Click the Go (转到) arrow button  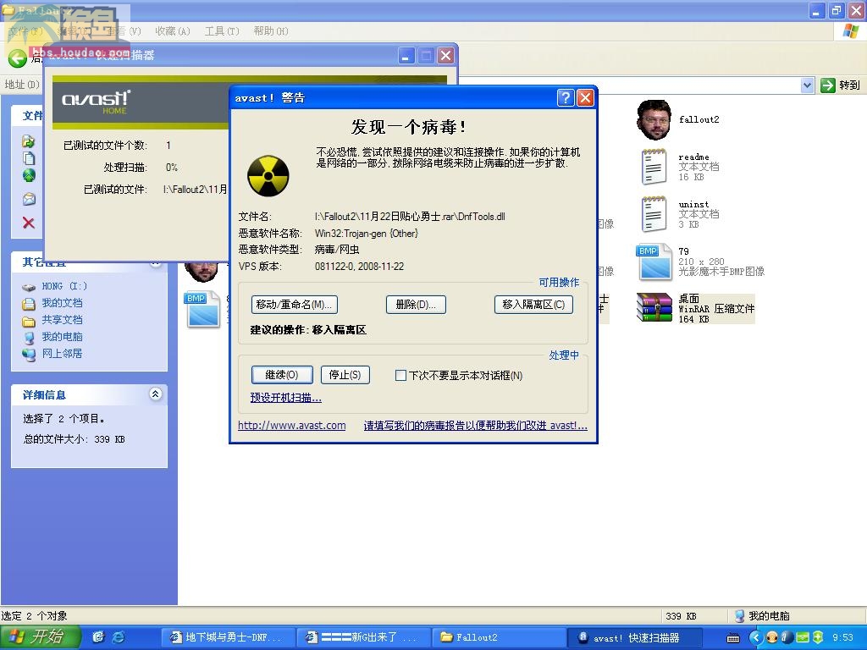[x=828, y=85]
